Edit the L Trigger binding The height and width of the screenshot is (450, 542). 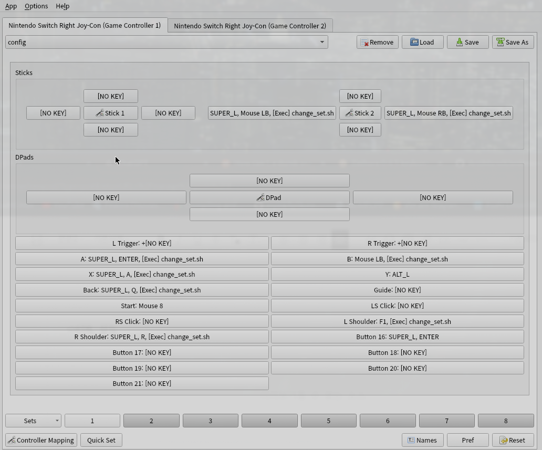[x=142, y=243]
